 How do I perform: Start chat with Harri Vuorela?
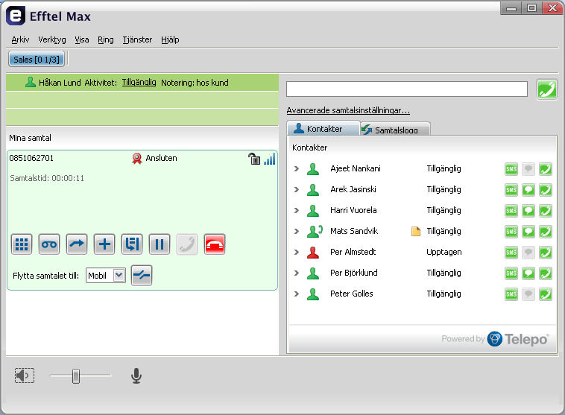pyautogui.click(x=528, y=211)
